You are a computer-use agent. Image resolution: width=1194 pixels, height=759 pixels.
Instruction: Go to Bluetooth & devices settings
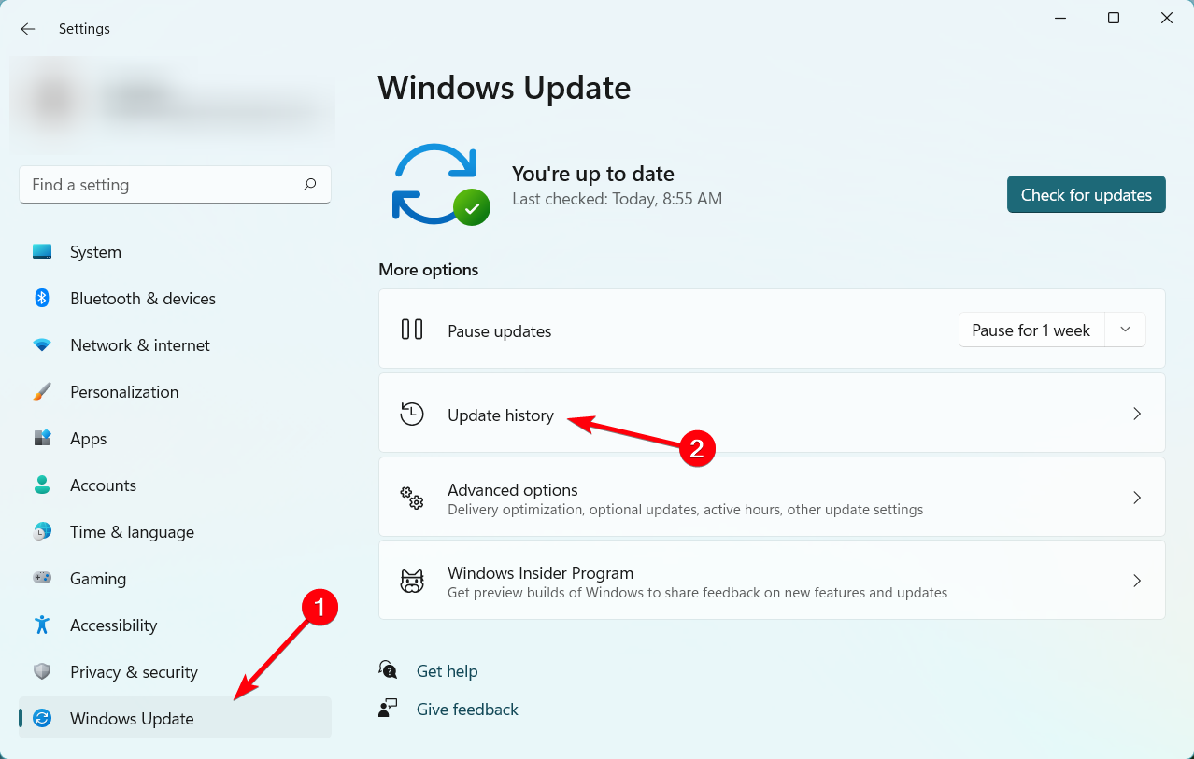click(175, 299)
